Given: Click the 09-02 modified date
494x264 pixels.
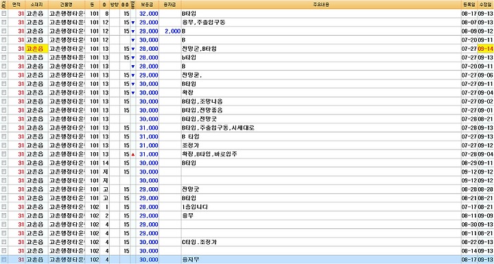Looking at the screenshot, I should [x=486, y=101].
